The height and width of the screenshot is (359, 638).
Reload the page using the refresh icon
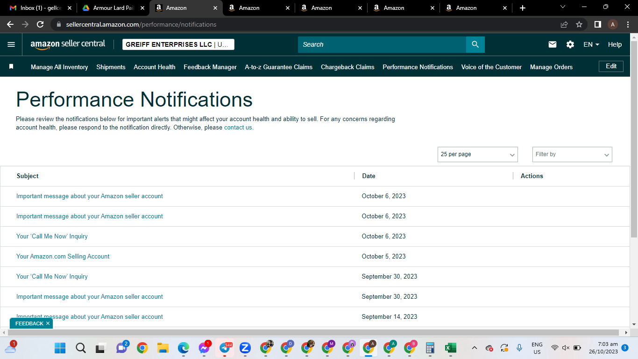40,24
